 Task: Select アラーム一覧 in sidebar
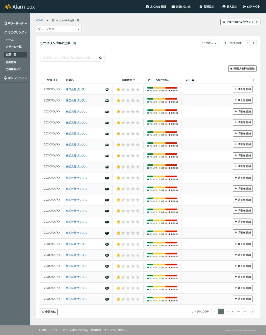pyautogui.click(x=14, y=47)
